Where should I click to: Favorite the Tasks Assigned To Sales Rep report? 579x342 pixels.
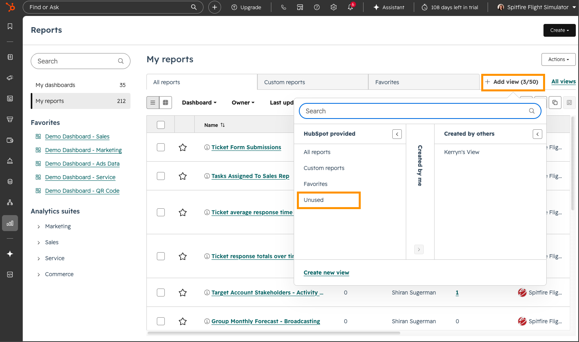click(x=182, y=176)
